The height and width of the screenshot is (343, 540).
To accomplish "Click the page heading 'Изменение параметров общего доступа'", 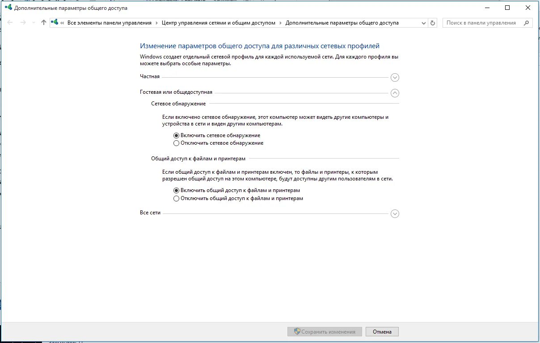I will (x=260, y=46).
